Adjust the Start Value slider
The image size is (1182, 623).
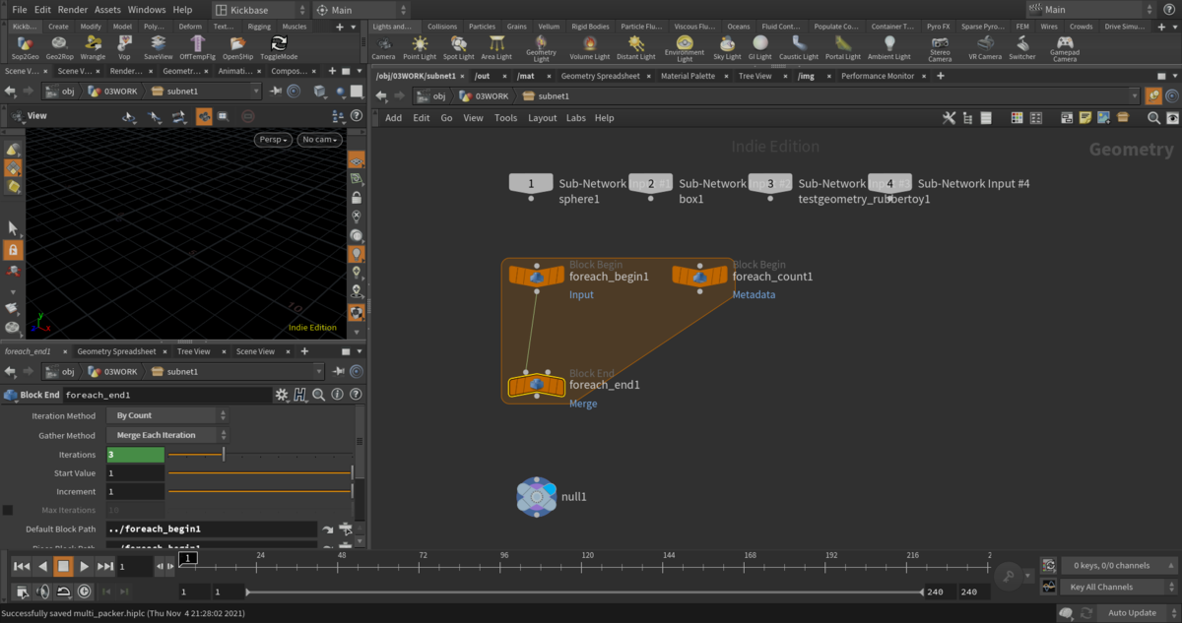point(260,473)
